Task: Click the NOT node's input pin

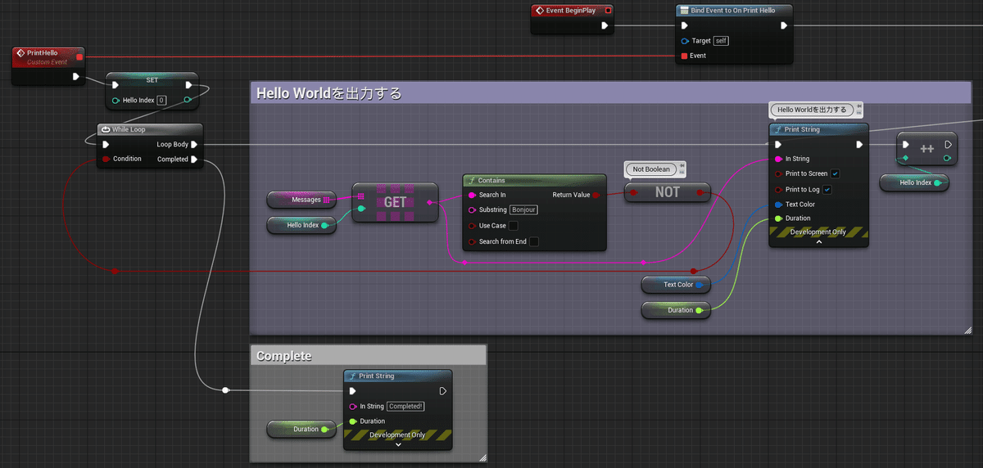Action: [x=632, y=192]
